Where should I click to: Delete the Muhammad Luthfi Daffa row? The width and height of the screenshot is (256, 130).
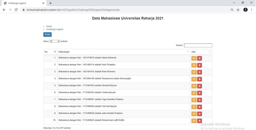pos(199,121)
